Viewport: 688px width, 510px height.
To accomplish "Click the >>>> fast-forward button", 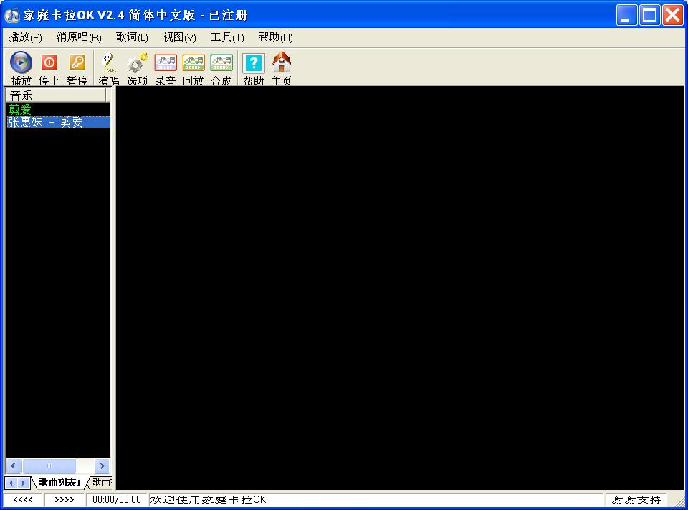I will (64, 499).
